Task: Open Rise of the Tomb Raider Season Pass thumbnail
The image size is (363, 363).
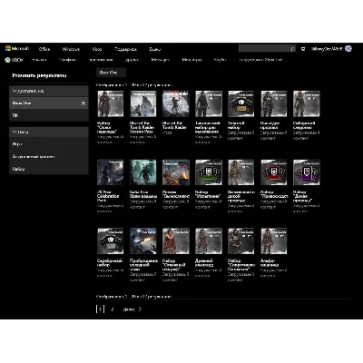Action: pos(143,103)
